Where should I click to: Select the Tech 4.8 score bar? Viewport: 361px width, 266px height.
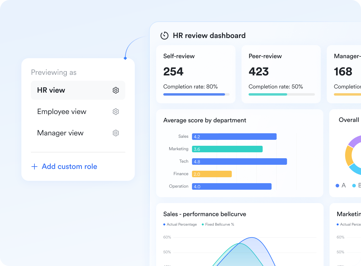point(240,161)
